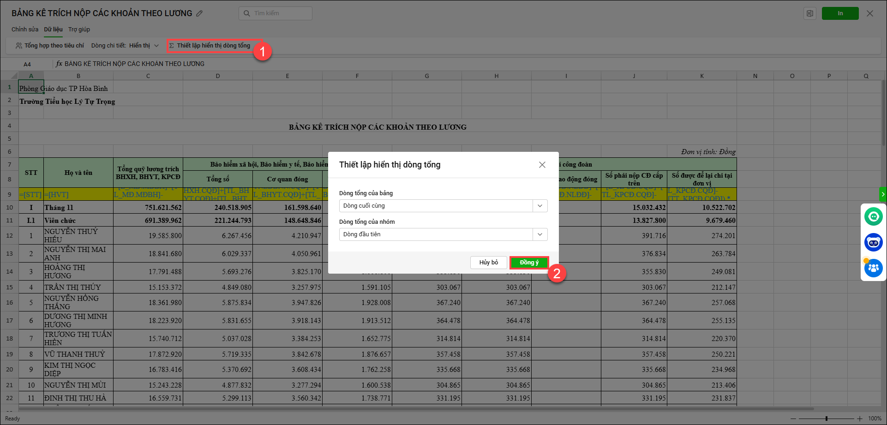Click the zoom slider handle
Screen dimensions: 887x425
tap(826, 419)
